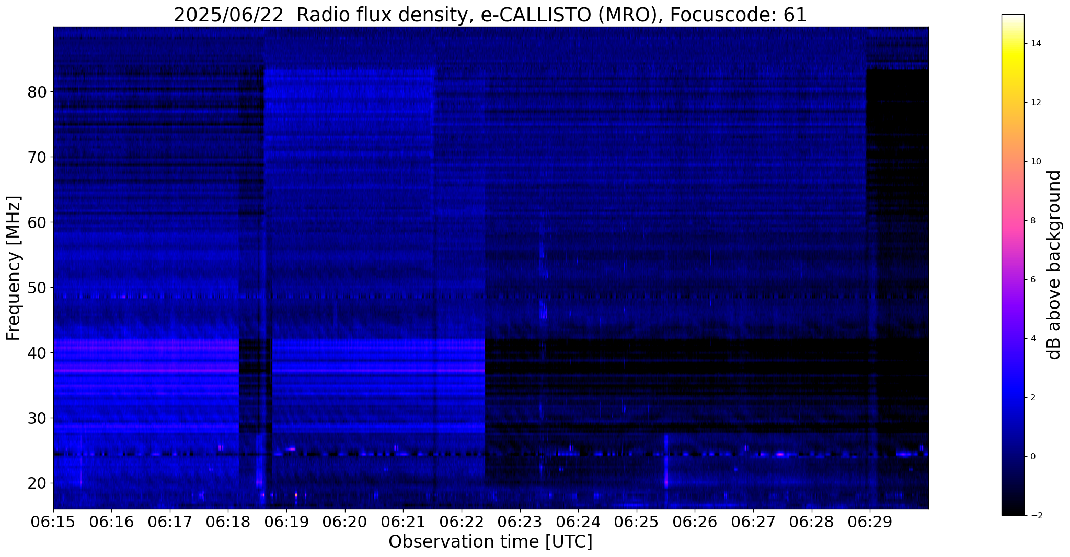Click the 'Observation time [UTC]' axis label
The width and height of the screenshot is (1070, 557).
point(490,542)
